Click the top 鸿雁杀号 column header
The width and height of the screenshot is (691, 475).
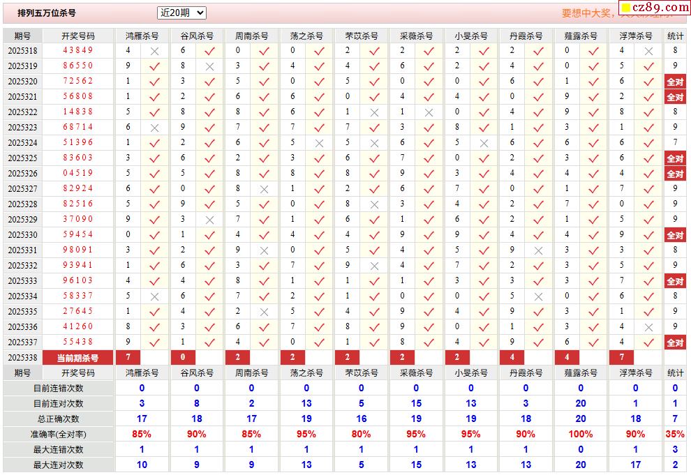(x=142, y=36)
